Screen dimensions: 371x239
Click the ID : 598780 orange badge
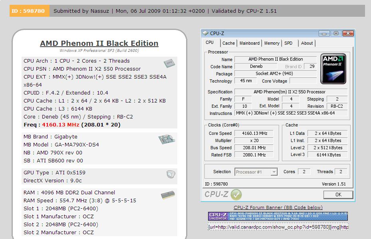29,11
